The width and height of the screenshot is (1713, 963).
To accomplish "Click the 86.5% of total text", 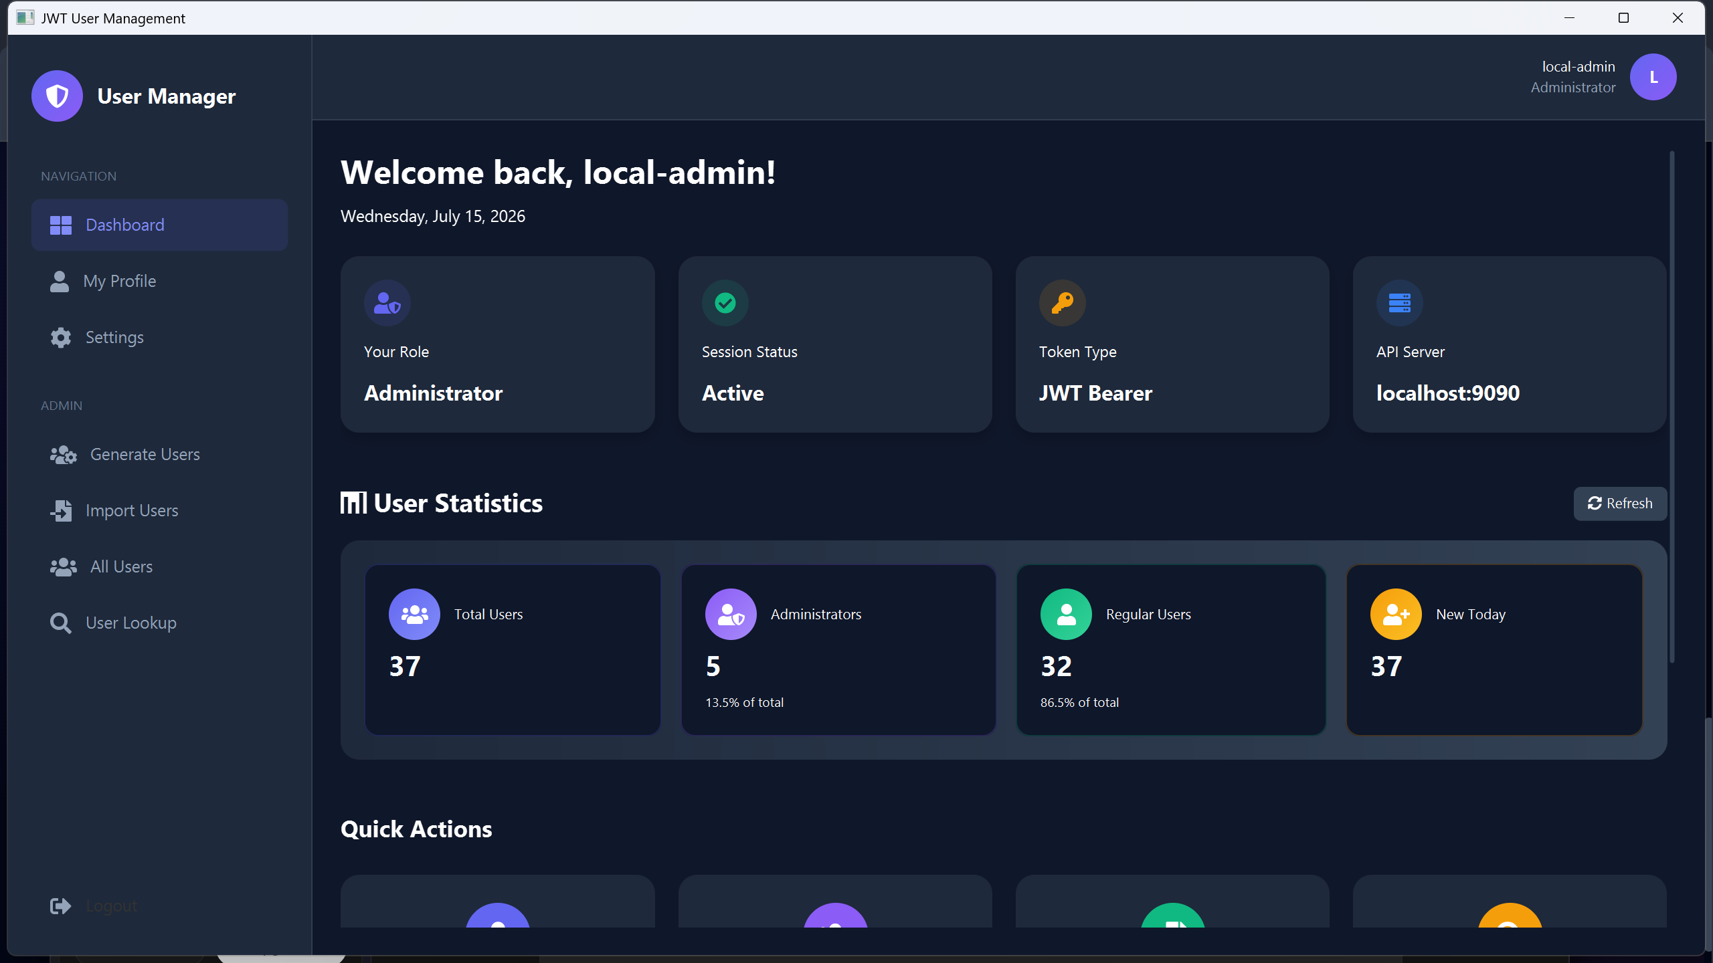I will (1079, 702).
